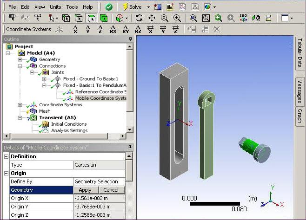Select Analysis Settings in outline
Screen dimensions: 306x220
tap(69, 130)
